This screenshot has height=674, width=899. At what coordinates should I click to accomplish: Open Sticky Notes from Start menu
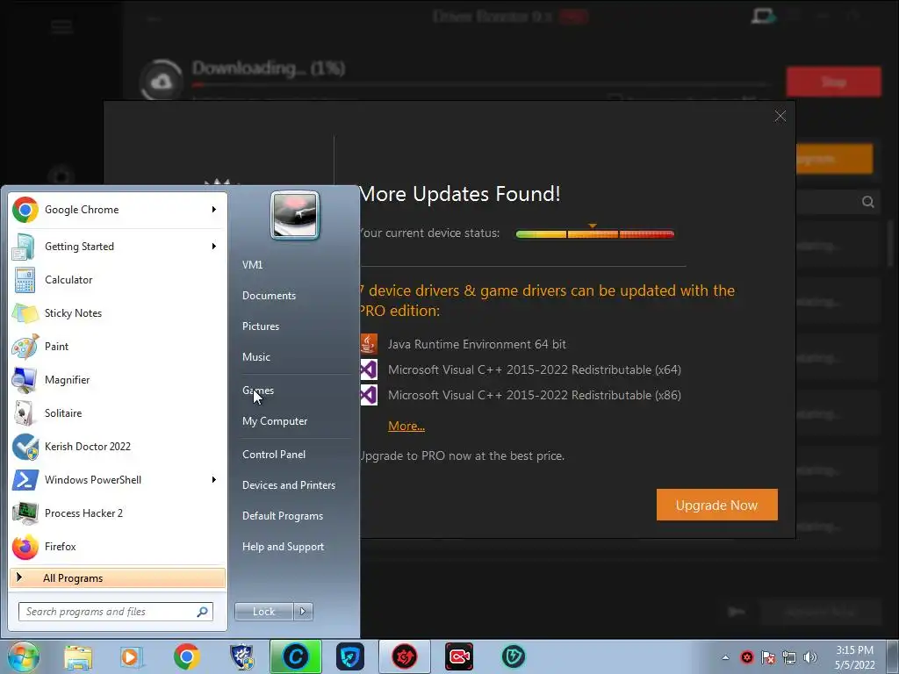[118, 313]
